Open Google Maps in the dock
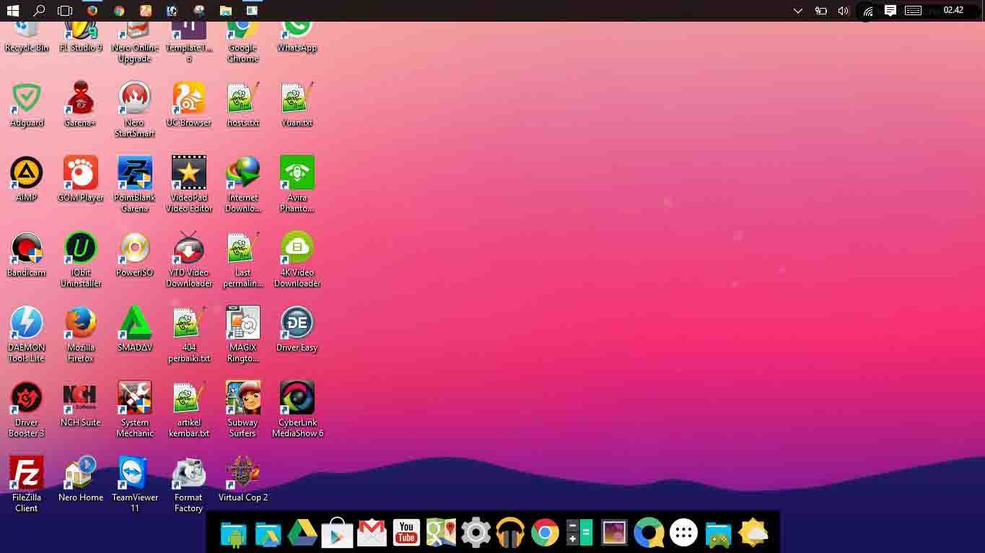This screenshot has width=985, height=553. [x=441, y=534]
